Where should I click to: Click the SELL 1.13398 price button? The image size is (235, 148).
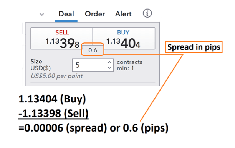[x=61, y=38]
